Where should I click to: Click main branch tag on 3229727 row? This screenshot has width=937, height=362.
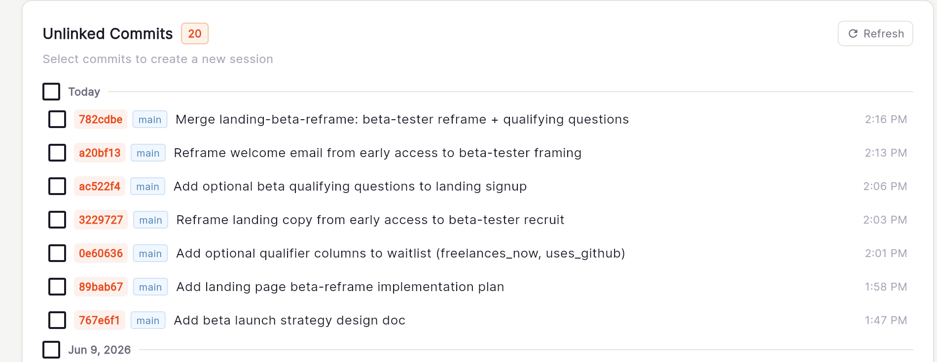tap(150, 220)
